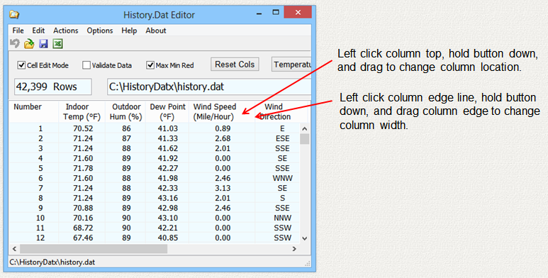The image size is (548, 278).
Task: Select the Wind Speed column header
Action: click(x=215, y=111)
